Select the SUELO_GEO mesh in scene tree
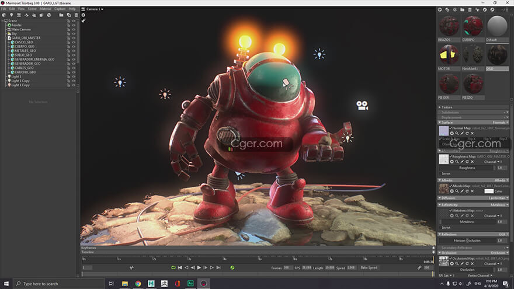Screen dimensions: 514x289 [24, 55]
